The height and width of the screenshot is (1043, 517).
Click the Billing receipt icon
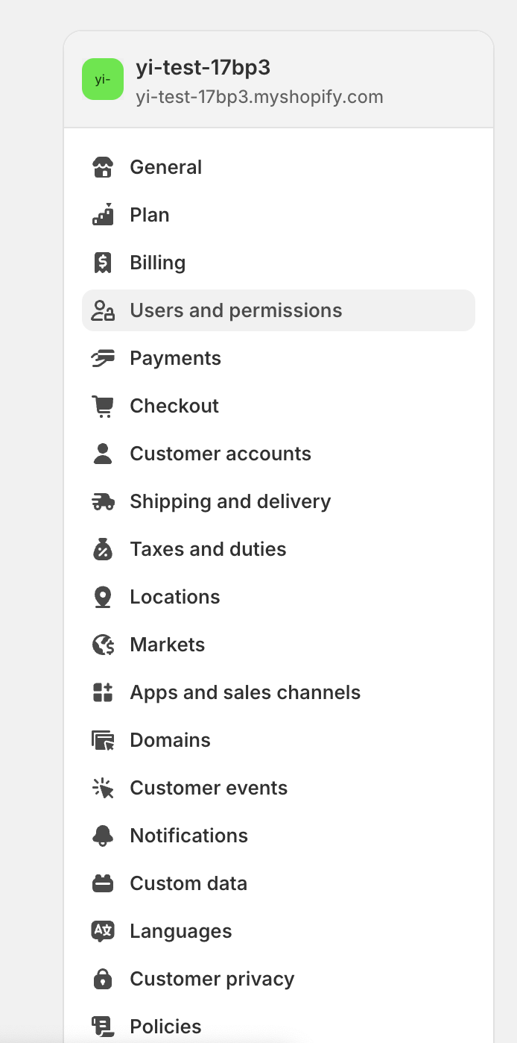103,263
